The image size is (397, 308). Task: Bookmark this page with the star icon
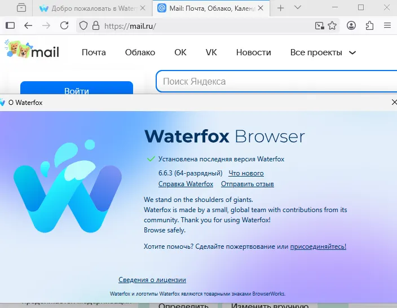(x=332, y=25)
